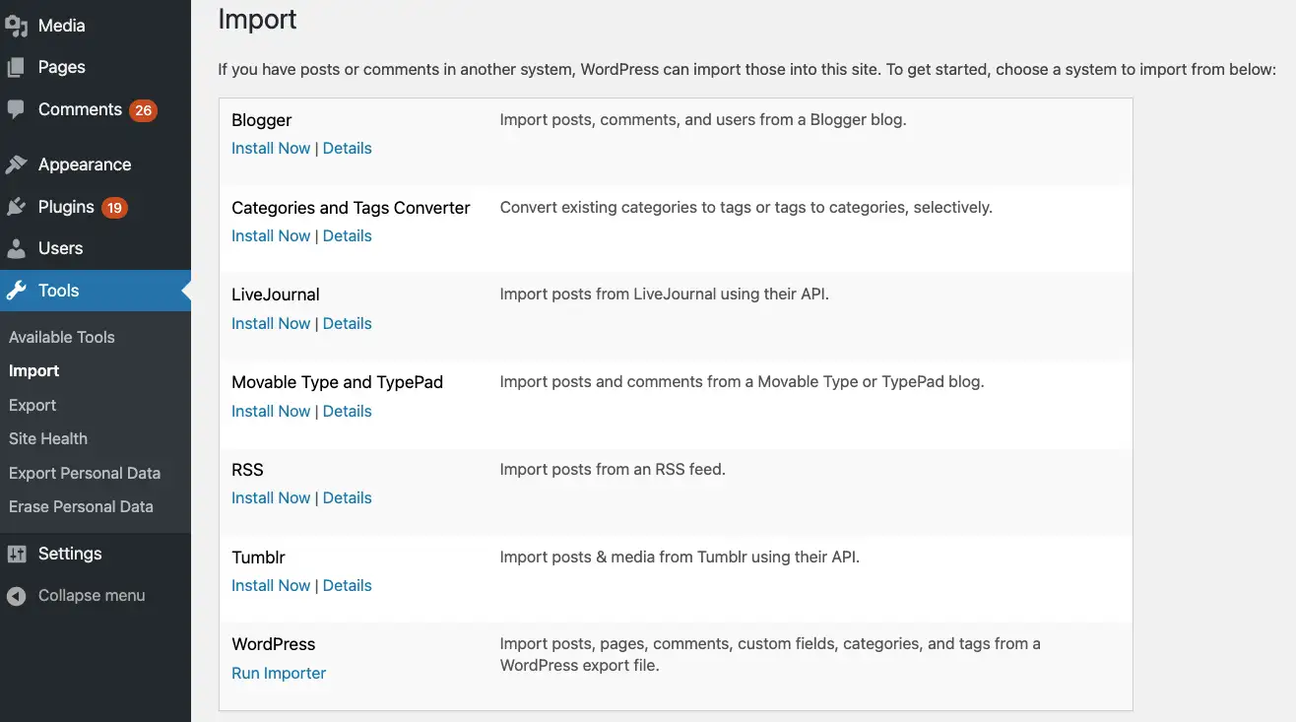Image resolution: width=1296 pixels, height=722 pixels.
Task: Open Site Health submenu item
Action: (x=48, y=439)
